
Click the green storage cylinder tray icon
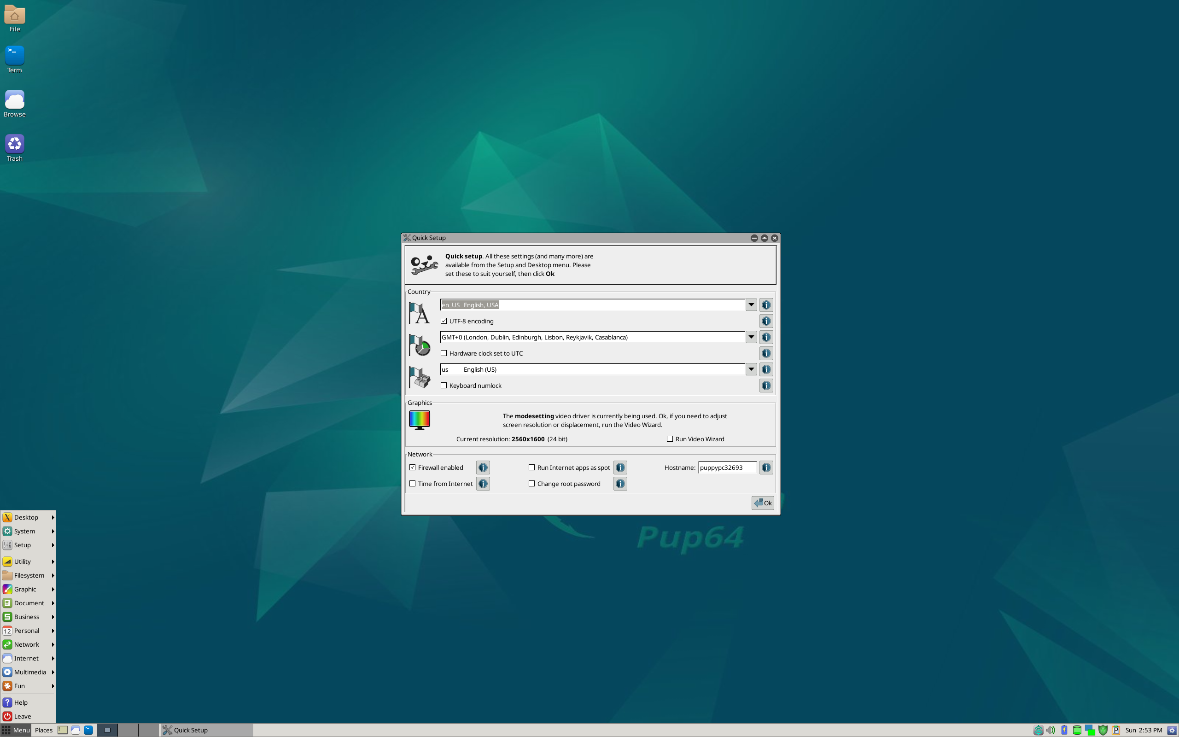point(1077,730)
